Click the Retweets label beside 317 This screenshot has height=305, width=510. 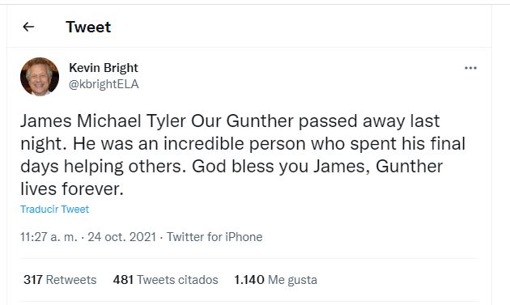tap(71, 280)
